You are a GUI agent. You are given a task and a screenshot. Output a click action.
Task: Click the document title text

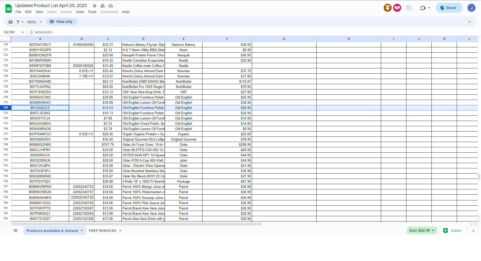51,6
